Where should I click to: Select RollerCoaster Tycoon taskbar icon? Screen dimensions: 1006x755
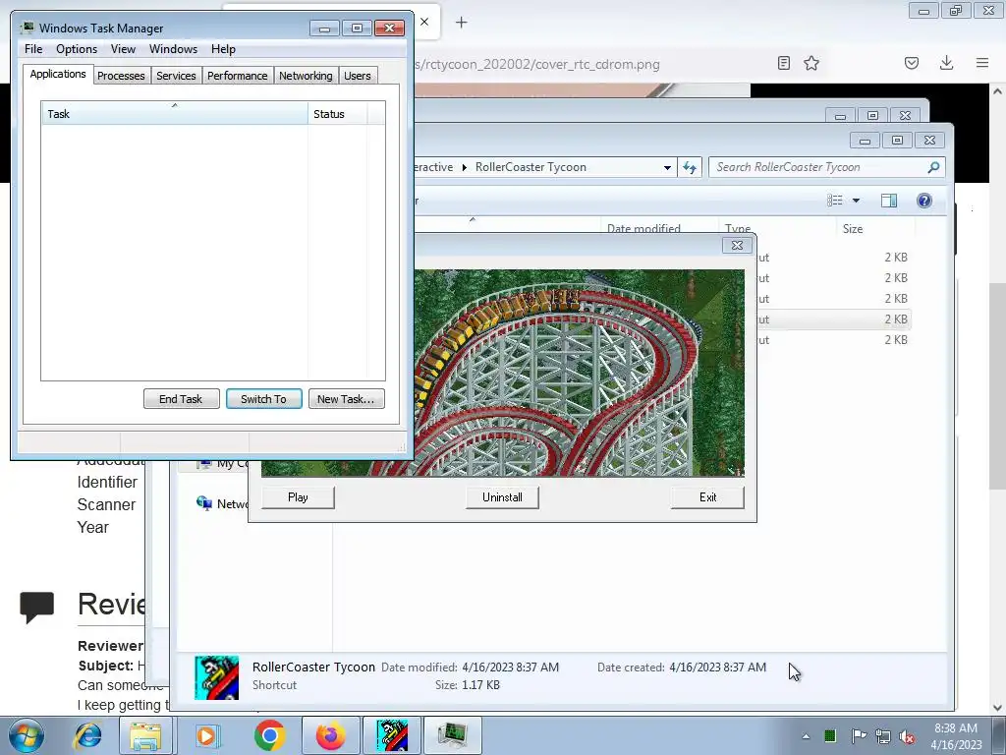[392, 735]
